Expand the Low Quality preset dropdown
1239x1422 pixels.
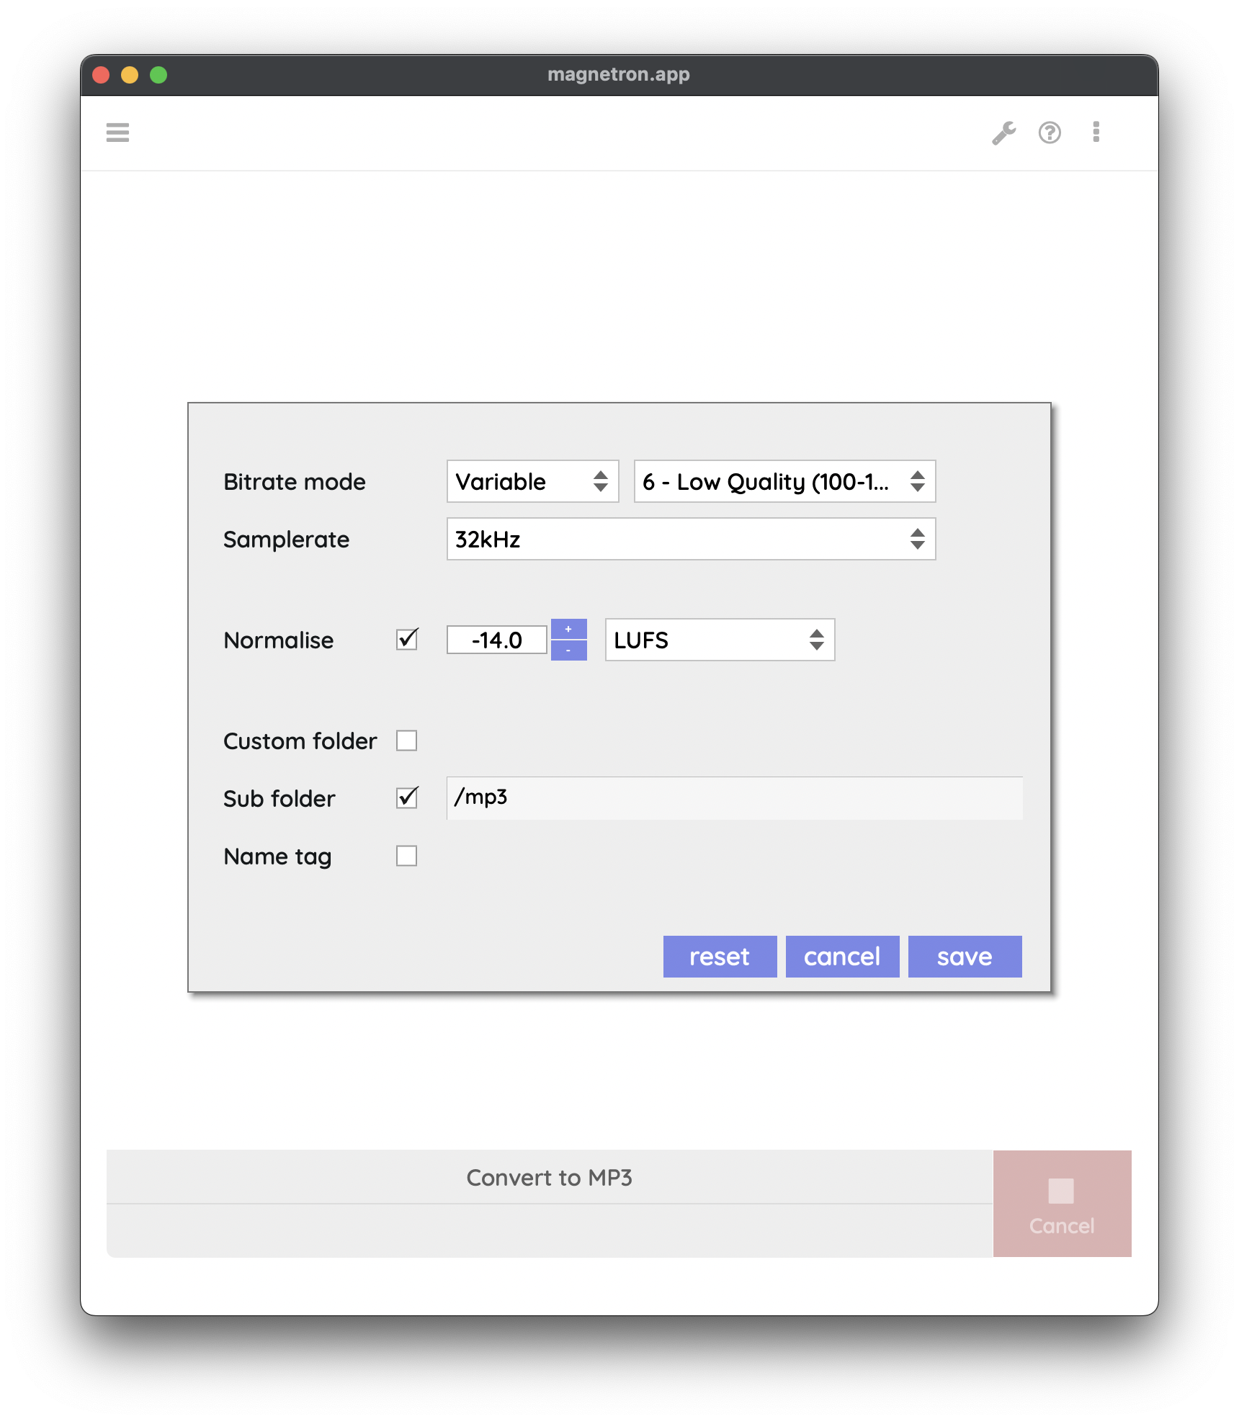784,481
